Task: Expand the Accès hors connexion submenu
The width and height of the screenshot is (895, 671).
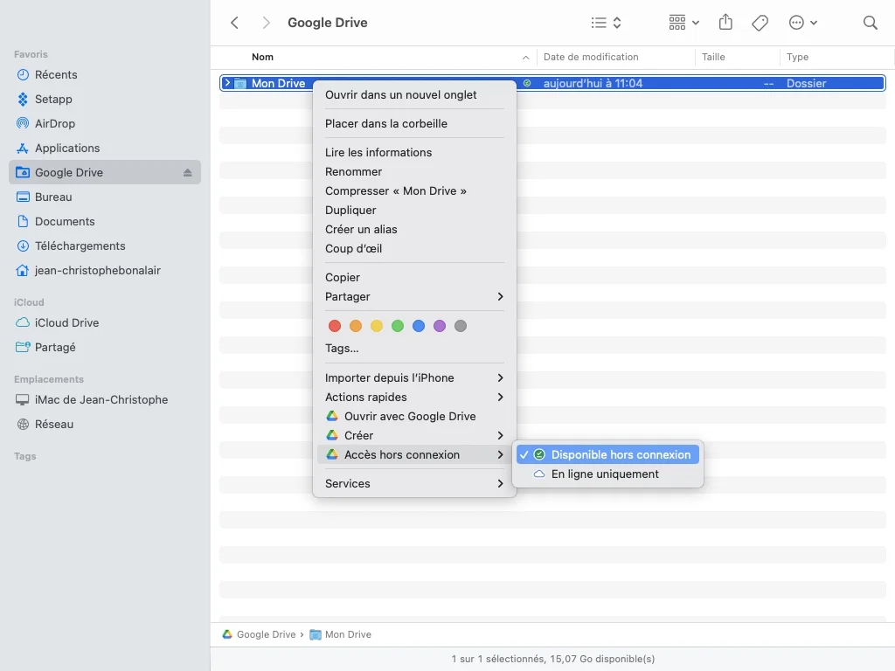Action: tap(414, 454)
